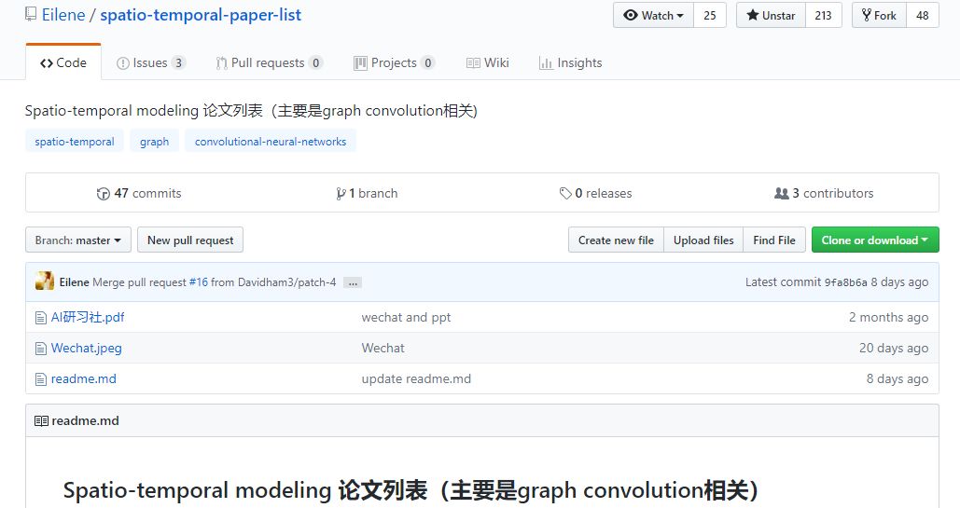The image size is (960, 508).
Task: Open the spatio-temporal-paper-list repository link
Action: pyautogui.click(x=201, y=15)
